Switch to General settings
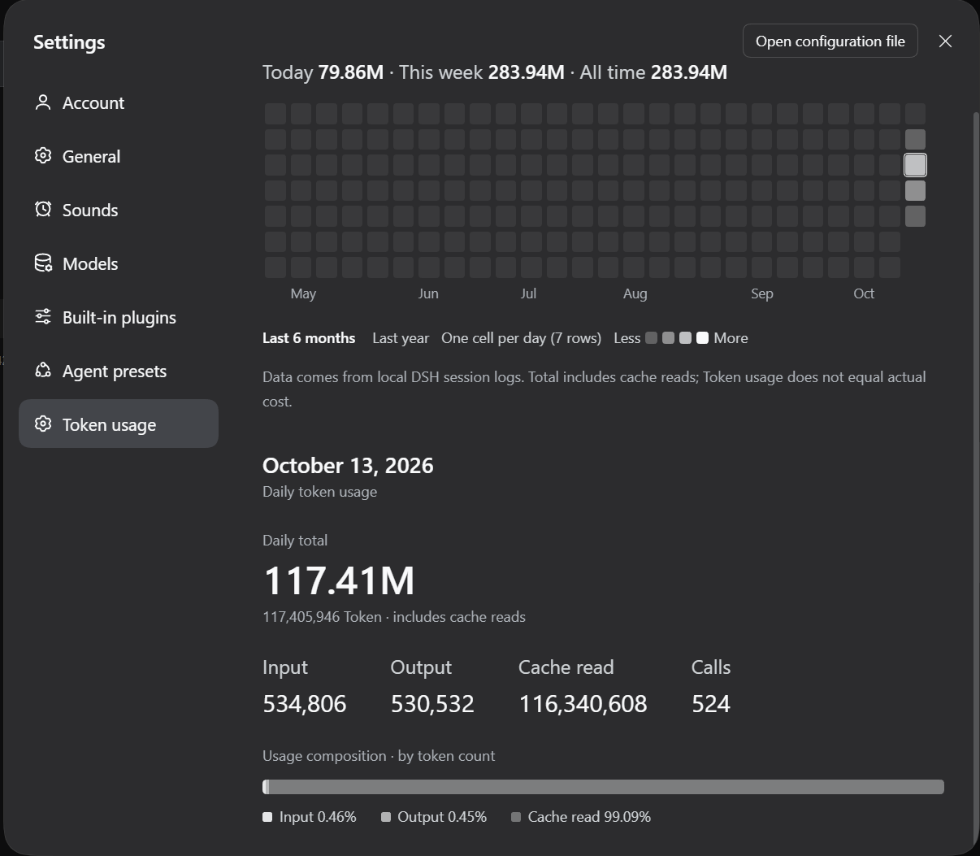 click(119, 156)
